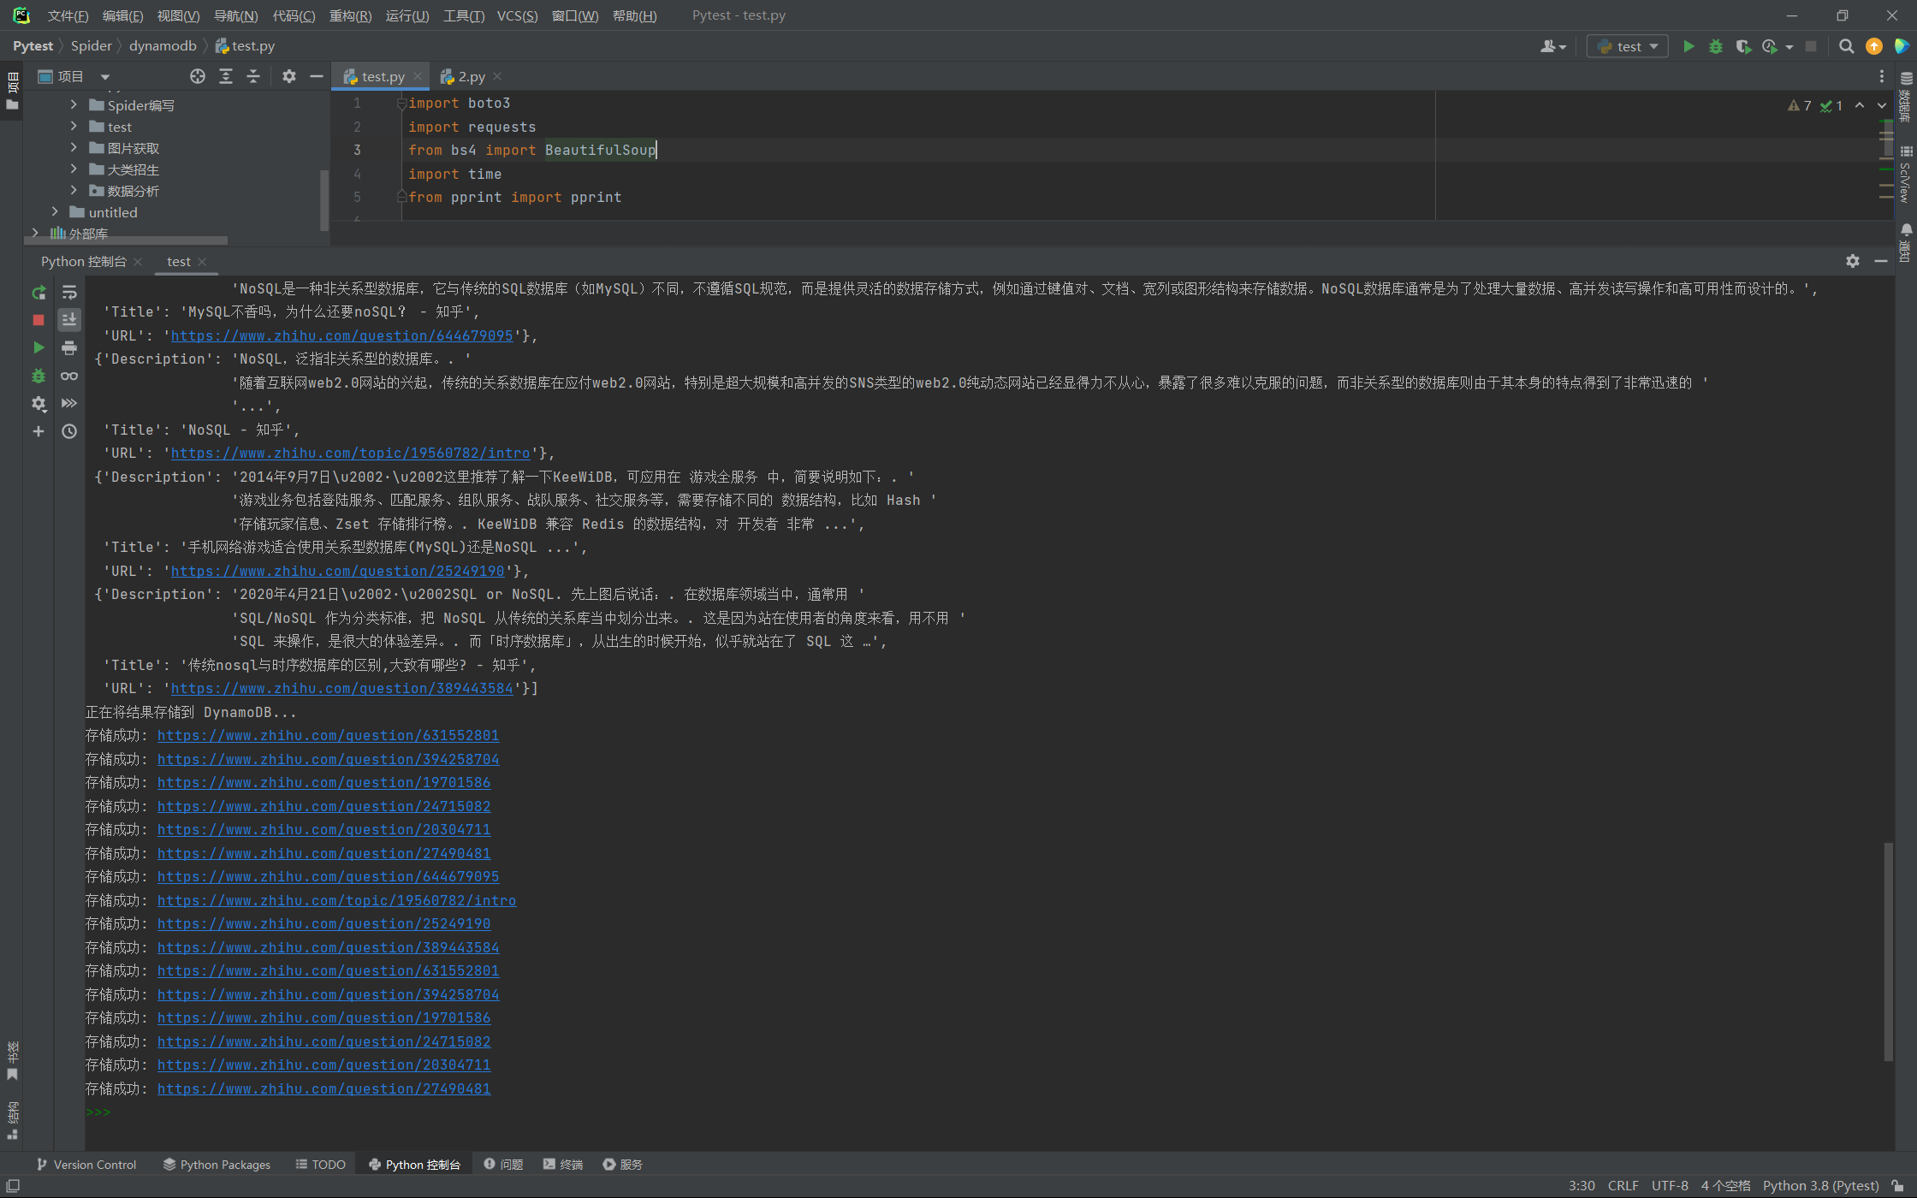Click the console input prompt >>>
This screenshot has width=1917, height=1198.
(98, 1112)
